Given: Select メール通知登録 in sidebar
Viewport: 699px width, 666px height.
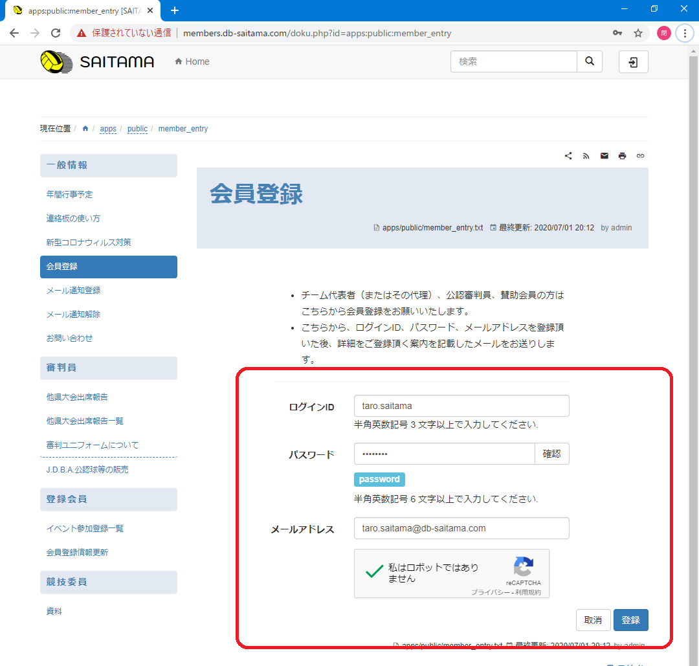Looking at the screenshot, I should [x=73, y=290].
